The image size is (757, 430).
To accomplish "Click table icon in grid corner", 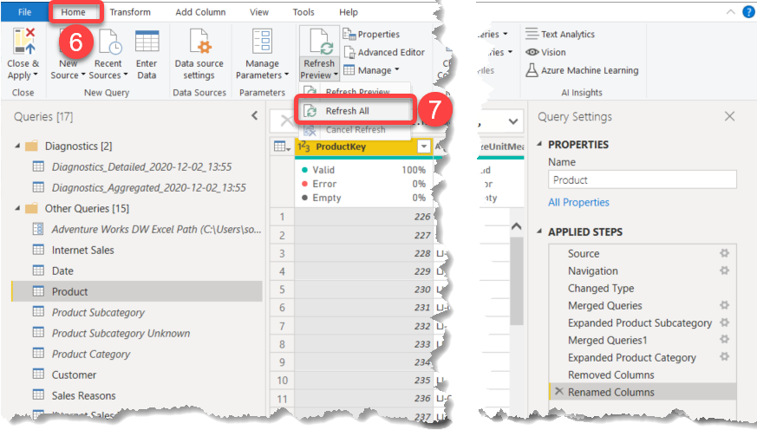I will click(x=282, y=147).
